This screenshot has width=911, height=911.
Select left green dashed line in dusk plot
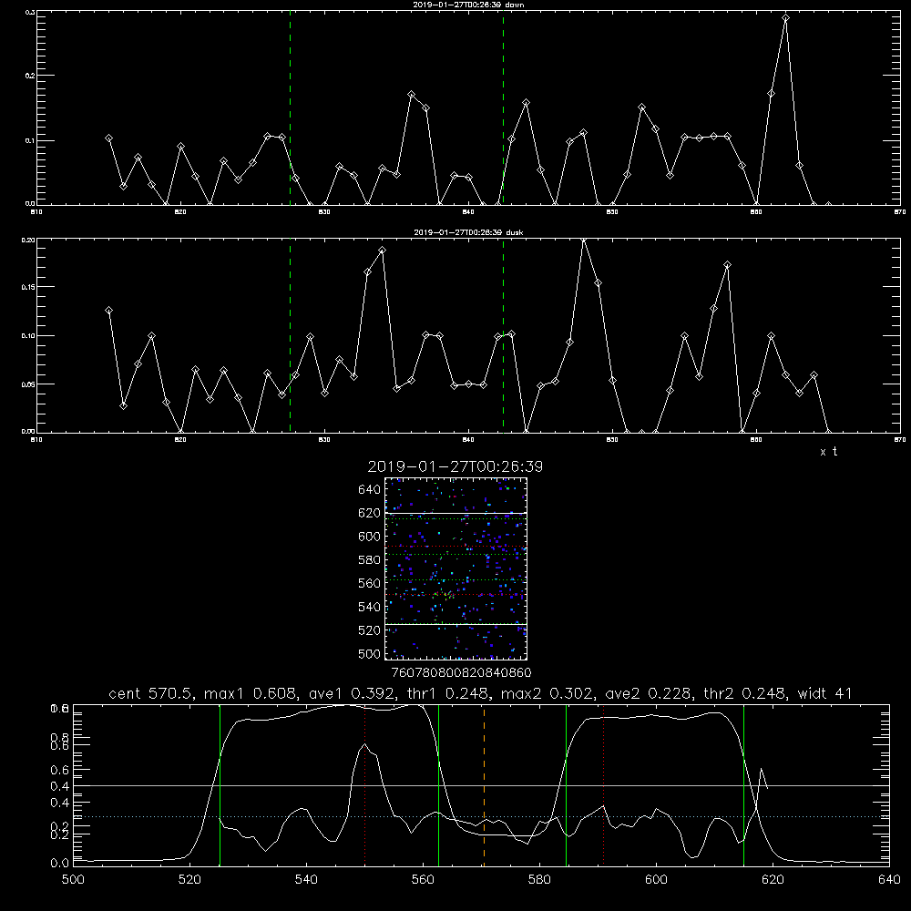[x=290, y=336]
